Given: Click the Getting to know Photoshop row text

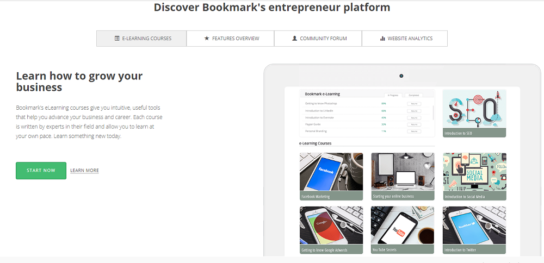Looking at the screenshot, I should [x=321, y=104].
